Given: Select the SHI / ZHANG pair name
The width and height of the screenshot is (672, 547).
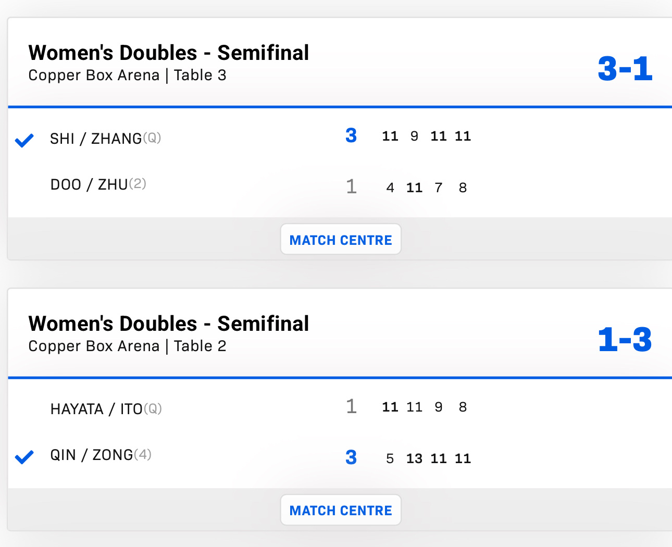Looking at the screenshot, I should click(x=96, y=139).
